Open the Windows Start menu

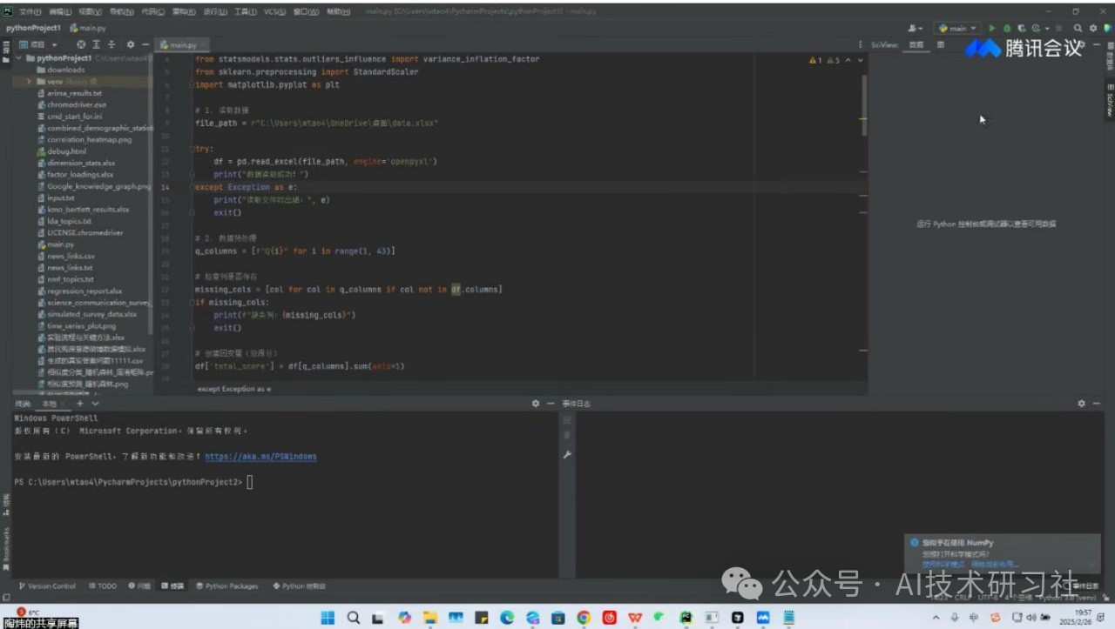(x=328, y=618)
